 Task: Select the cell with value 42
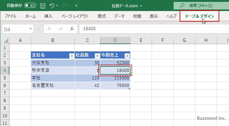(87, 85)
